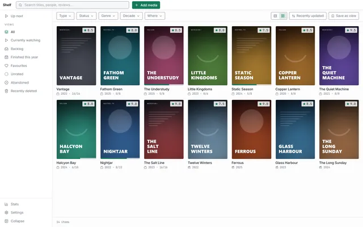This screenshot has width=363, height=227.
Task: Open the Status filter dropdown
Action: (x=86, y=16)
